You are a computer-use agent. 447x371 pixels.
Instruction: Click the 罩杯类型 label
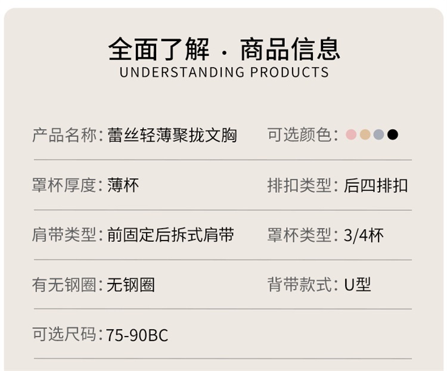(300, 235)
